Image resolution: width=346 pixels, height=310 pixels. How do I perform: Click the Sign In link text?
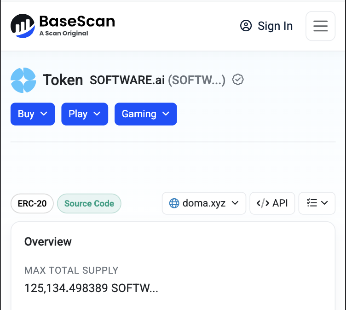coord(275,26)
